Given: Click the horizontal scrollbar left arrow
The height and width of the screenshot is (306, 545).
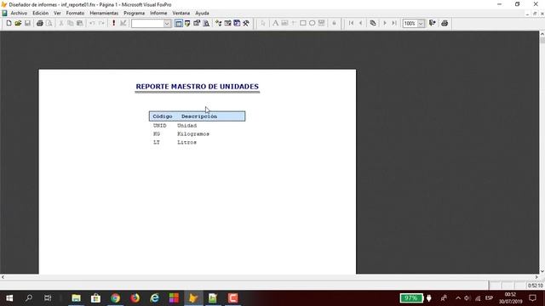Looking at the screenshot, I should click(3, 277).
